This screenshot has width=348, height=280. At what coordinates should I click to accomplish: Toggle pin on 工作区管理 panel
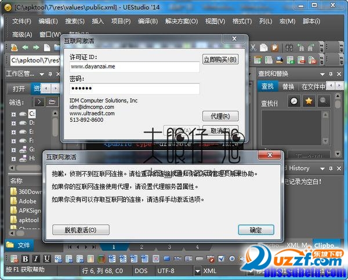pos(50,74)
